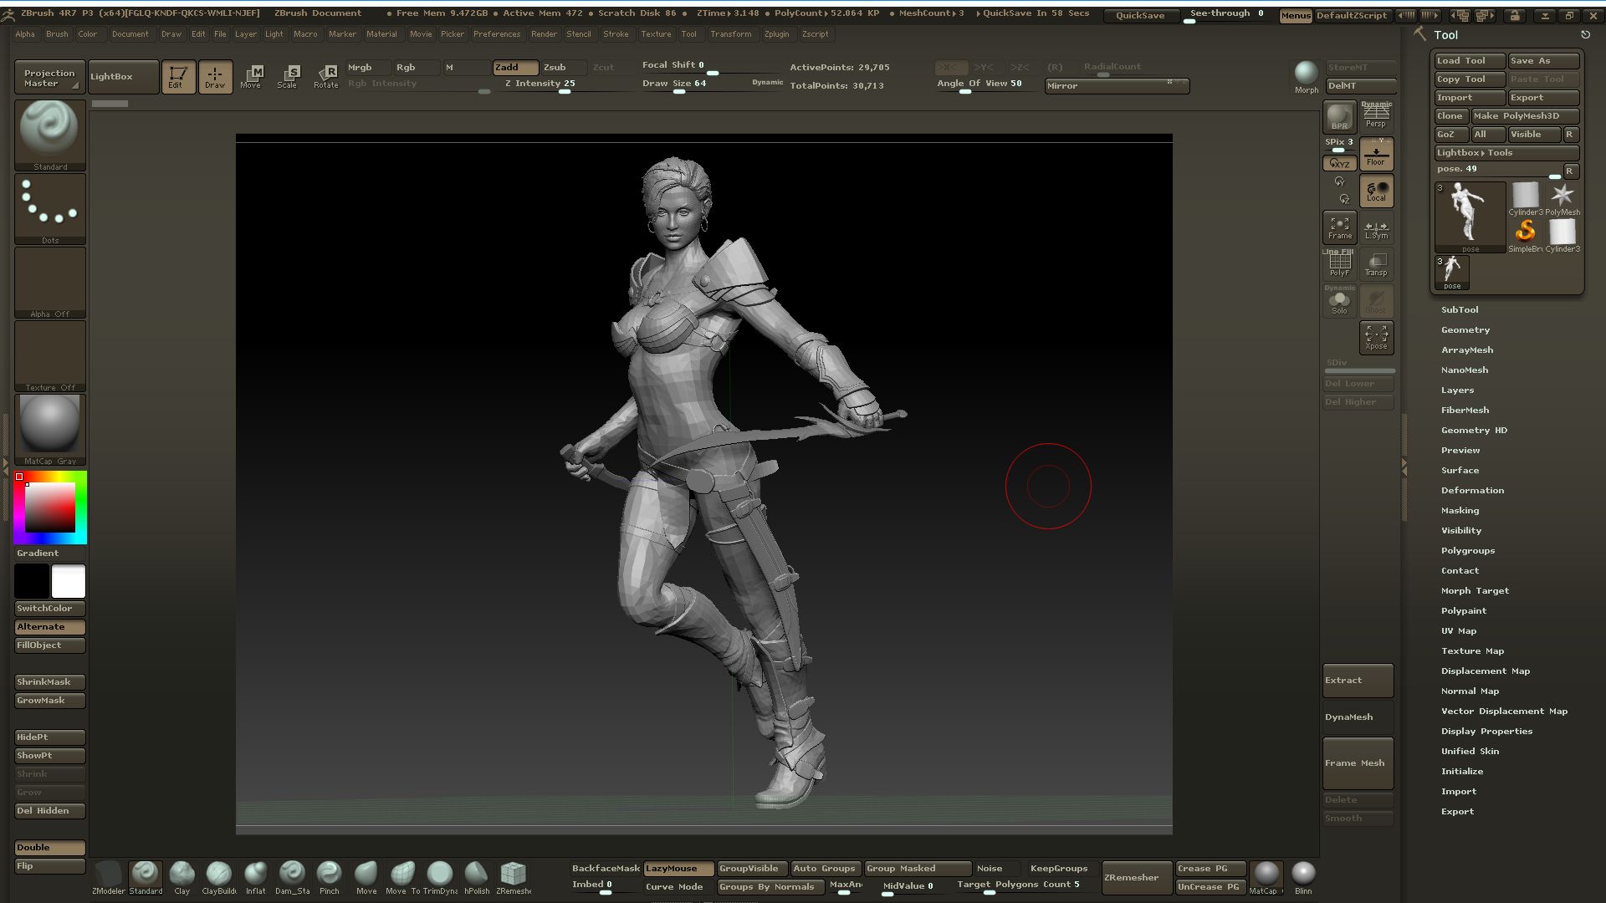Image resolution: width=1606 pixels, height=903 pixels.
Task: Select the pose tool thumbnail
Action: point(1470,216)
